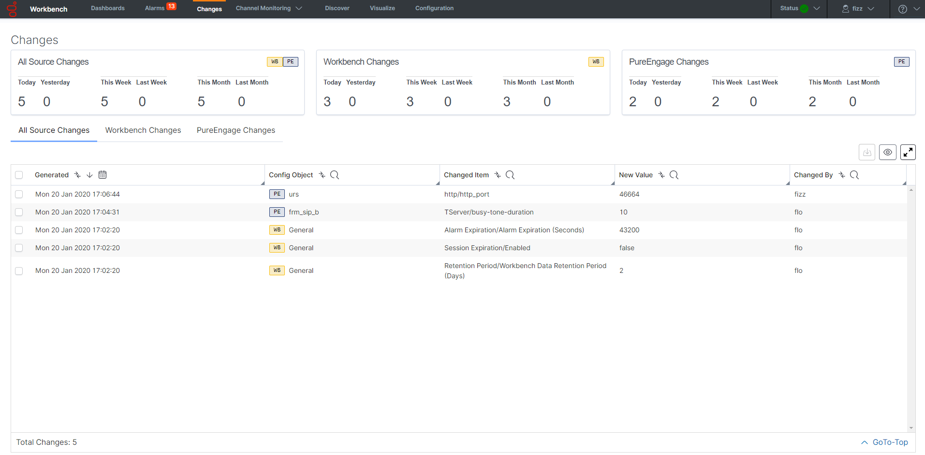This screenshot has height=455, width=925.
Task: Sort Generated column using the down arrow
Action: (x=89, y=175)
